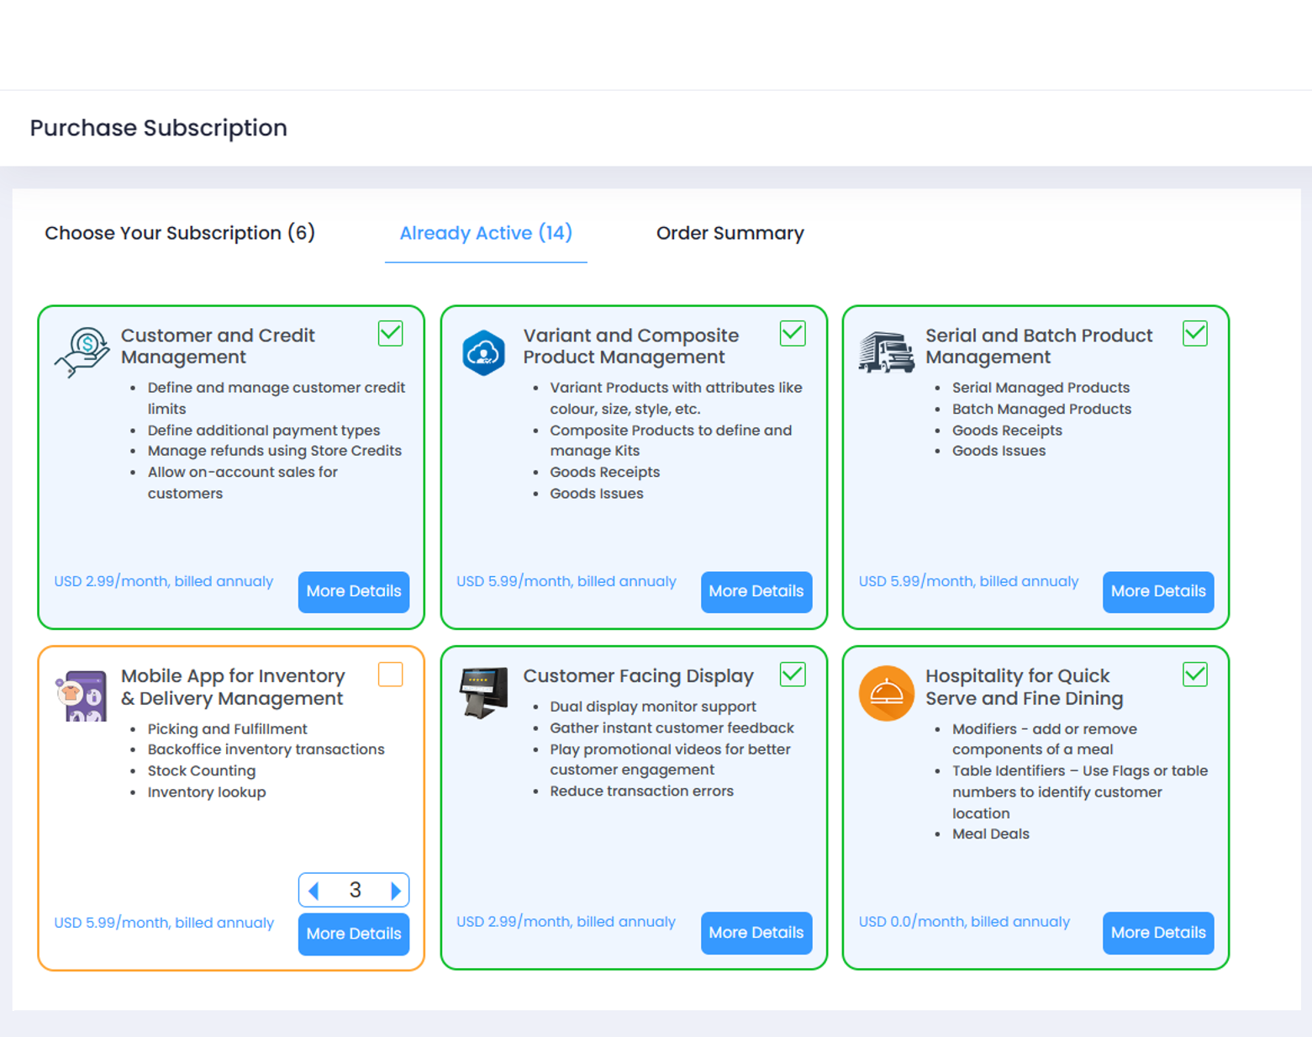Click the Variant and Composite Product hexagon icon
Viewport: 1312px width, 1037px height.
click(x=483, y=352)
